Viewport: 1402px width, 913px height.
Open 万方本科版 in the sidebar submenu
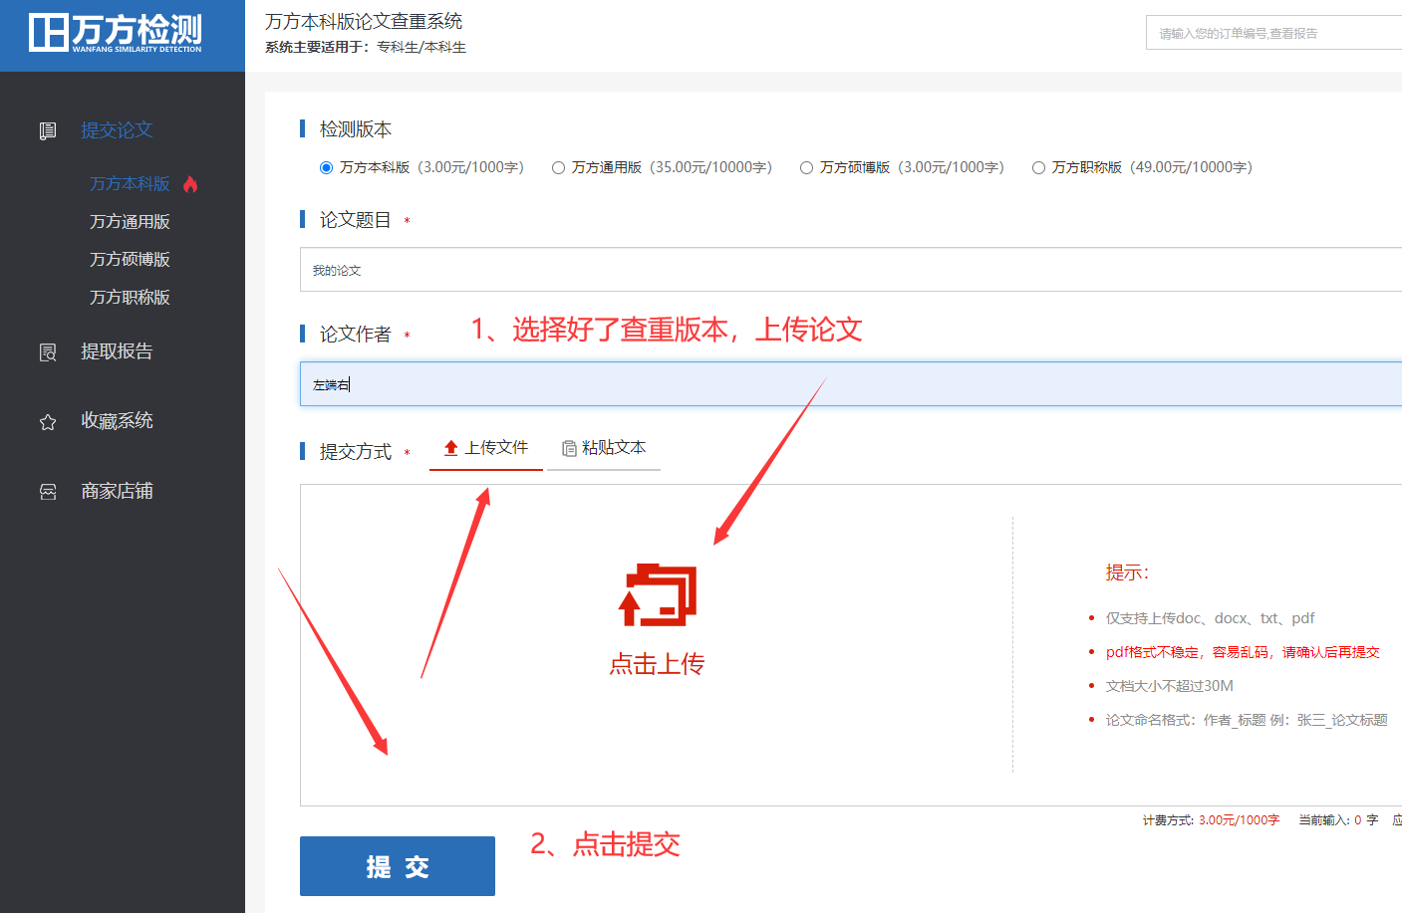click(x=130, y=184)
